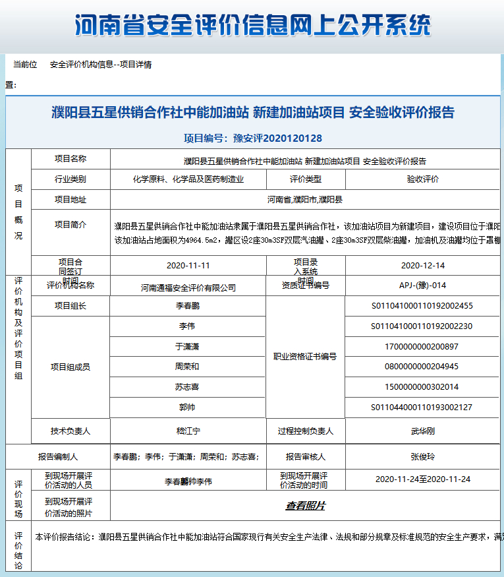The width and height of the screenshot is (504, 577).
Task: Select certificate number APJ-(豫)-014
Action: click(x=423, y=285)
